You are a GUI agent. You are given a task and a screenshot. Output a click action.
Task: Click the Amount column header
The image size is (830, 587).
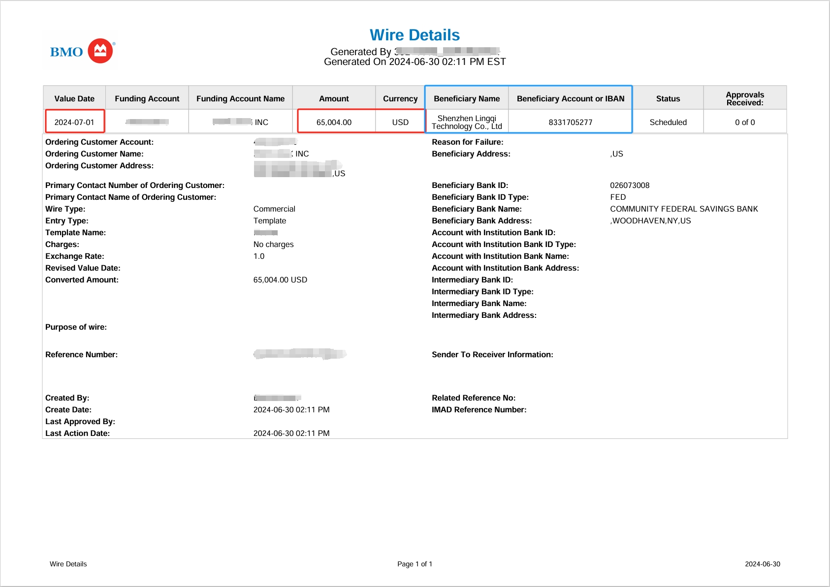tap(334, 98)
